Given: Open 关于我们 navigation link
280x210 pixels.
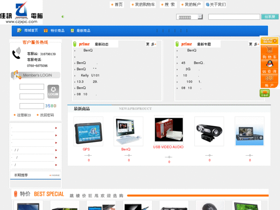Looking at the screenshot, I should tap(216, 5).
